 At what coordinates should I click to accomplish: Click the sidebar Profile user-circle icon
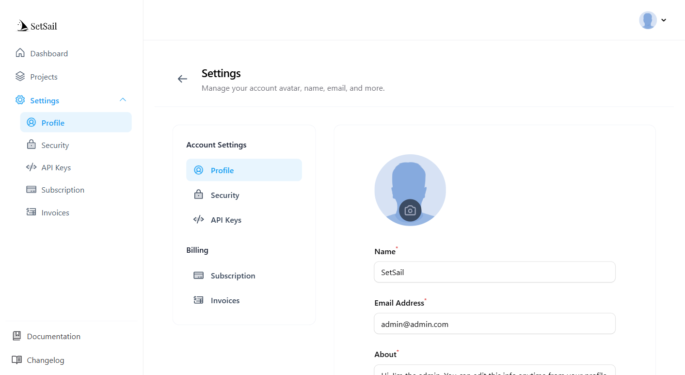pos(32,122)
